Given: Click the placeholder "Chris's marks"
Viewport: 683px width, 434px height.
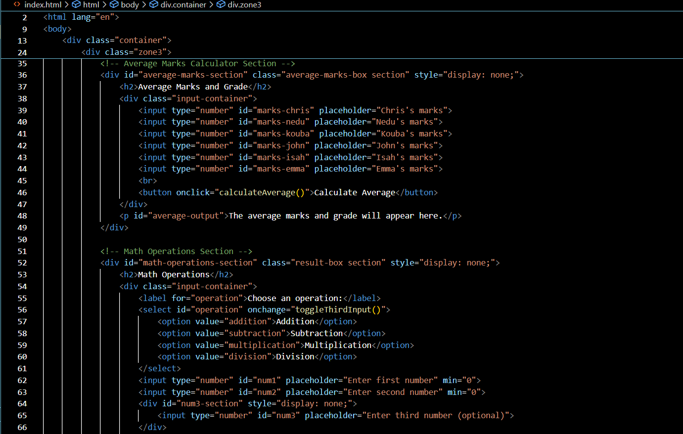Looking at the screenshot, I should 411,110.
